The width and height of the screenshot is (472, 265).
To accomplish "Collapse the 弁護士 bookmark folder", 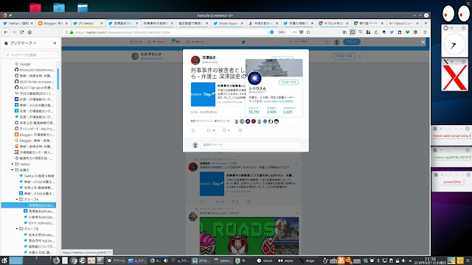I will pyautogui.click(x=13, y=170).
